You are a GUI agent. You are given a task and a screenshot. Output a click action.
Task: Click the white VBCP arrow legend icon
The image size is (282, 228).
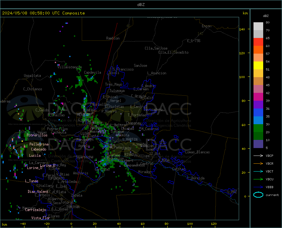tap(258, 156)
